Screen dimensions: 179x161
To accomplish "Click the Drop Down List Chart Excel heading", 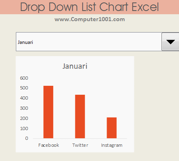I will pos(89,7).
